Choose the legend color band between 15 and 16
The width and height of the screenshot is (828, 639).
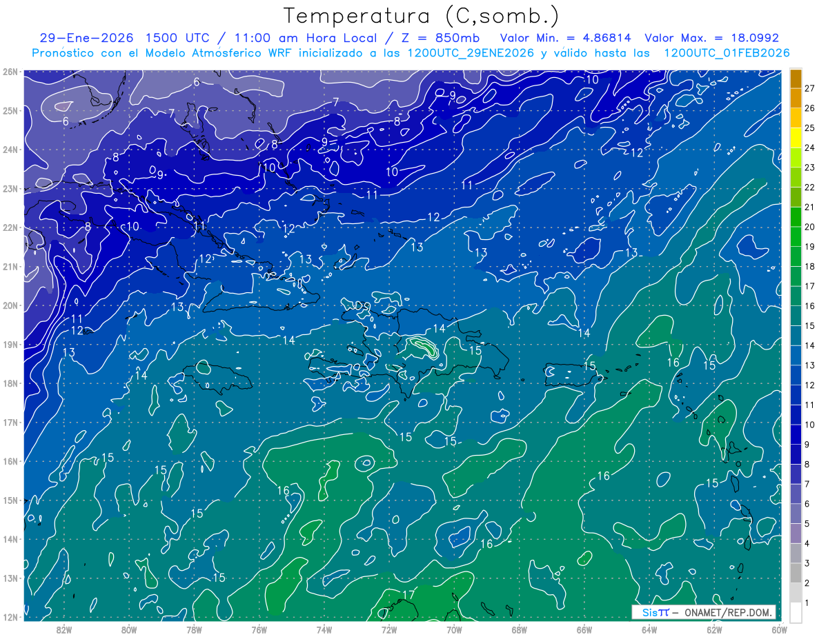coord(796,316)
